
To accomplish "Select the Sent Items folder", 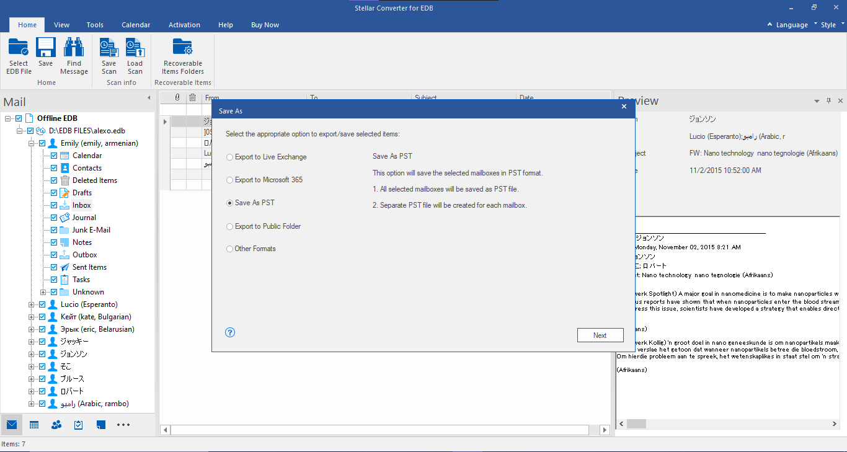I will (89, 267).
